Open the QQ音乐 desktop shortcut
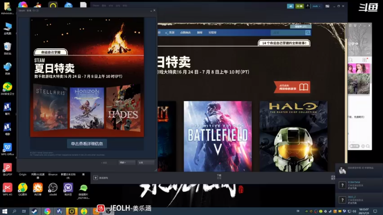 click(23, 189)
